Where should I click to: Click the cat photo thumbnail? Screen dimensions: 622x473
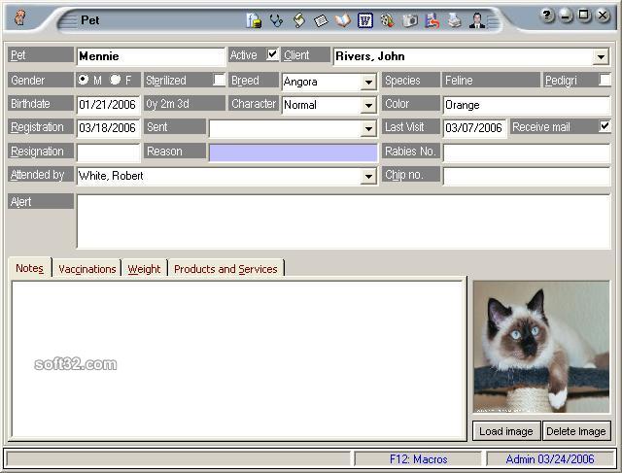[x=541, y=347]
